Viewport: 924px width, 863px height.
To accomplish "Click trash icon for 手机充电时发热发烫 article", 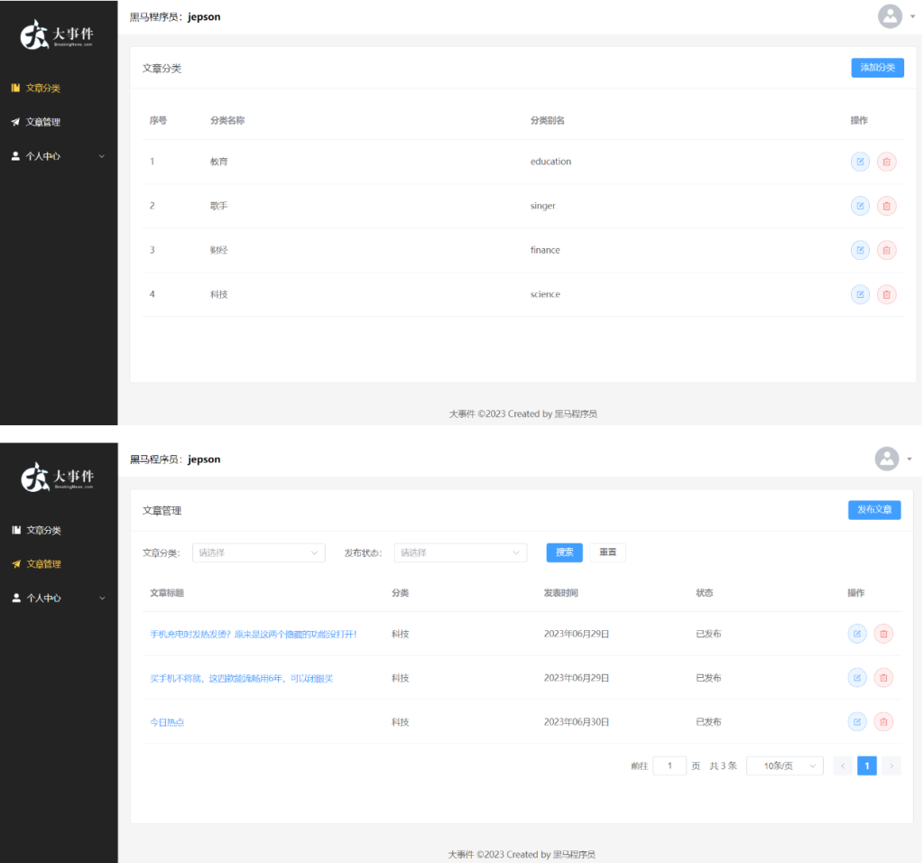I will coord(883,634).
